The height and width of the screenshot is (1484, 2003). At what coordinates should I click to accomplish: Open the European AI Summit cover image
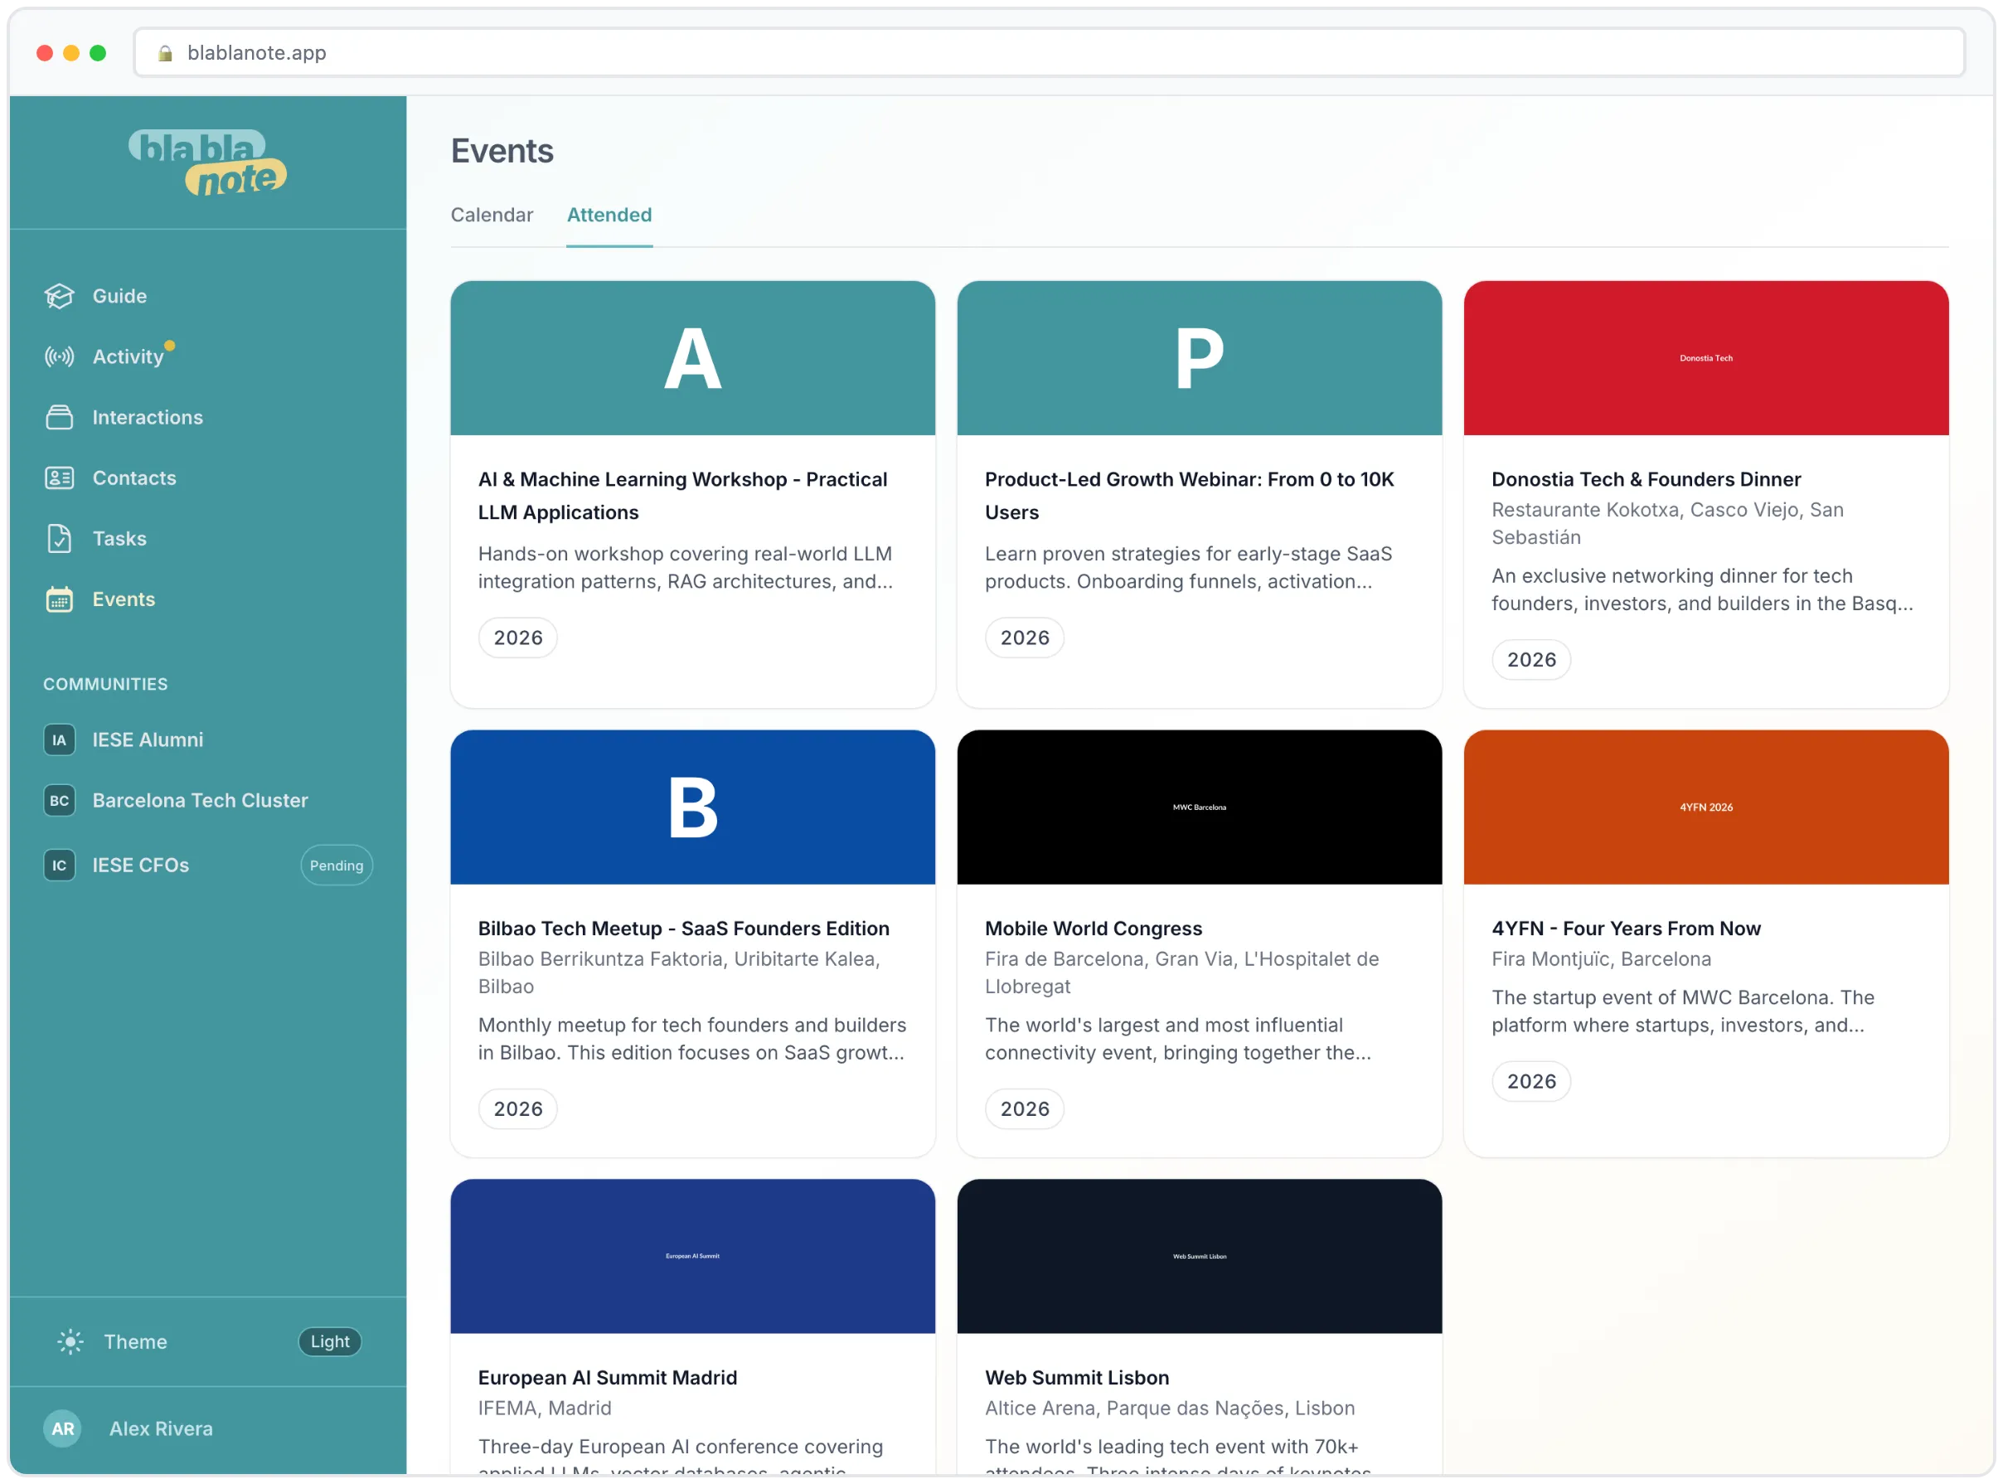click(x=693, y=1257)
